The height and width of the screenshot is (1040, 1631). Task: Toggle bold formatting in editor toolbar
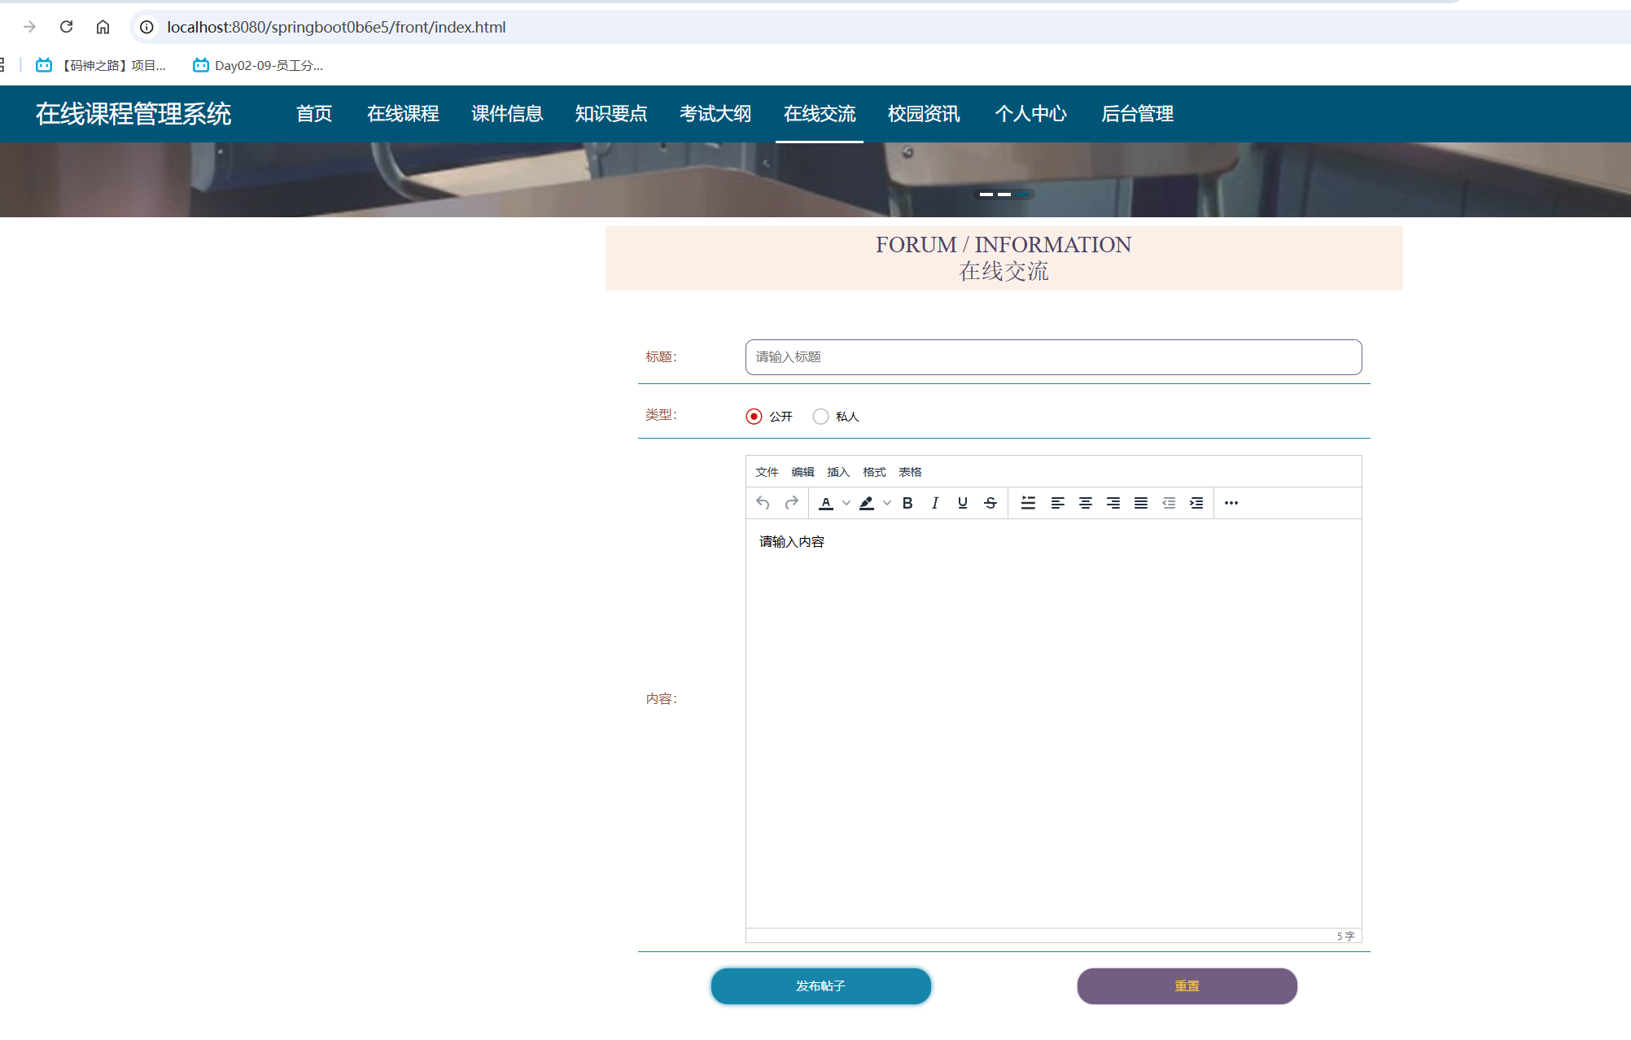click(x=907, y=503)
